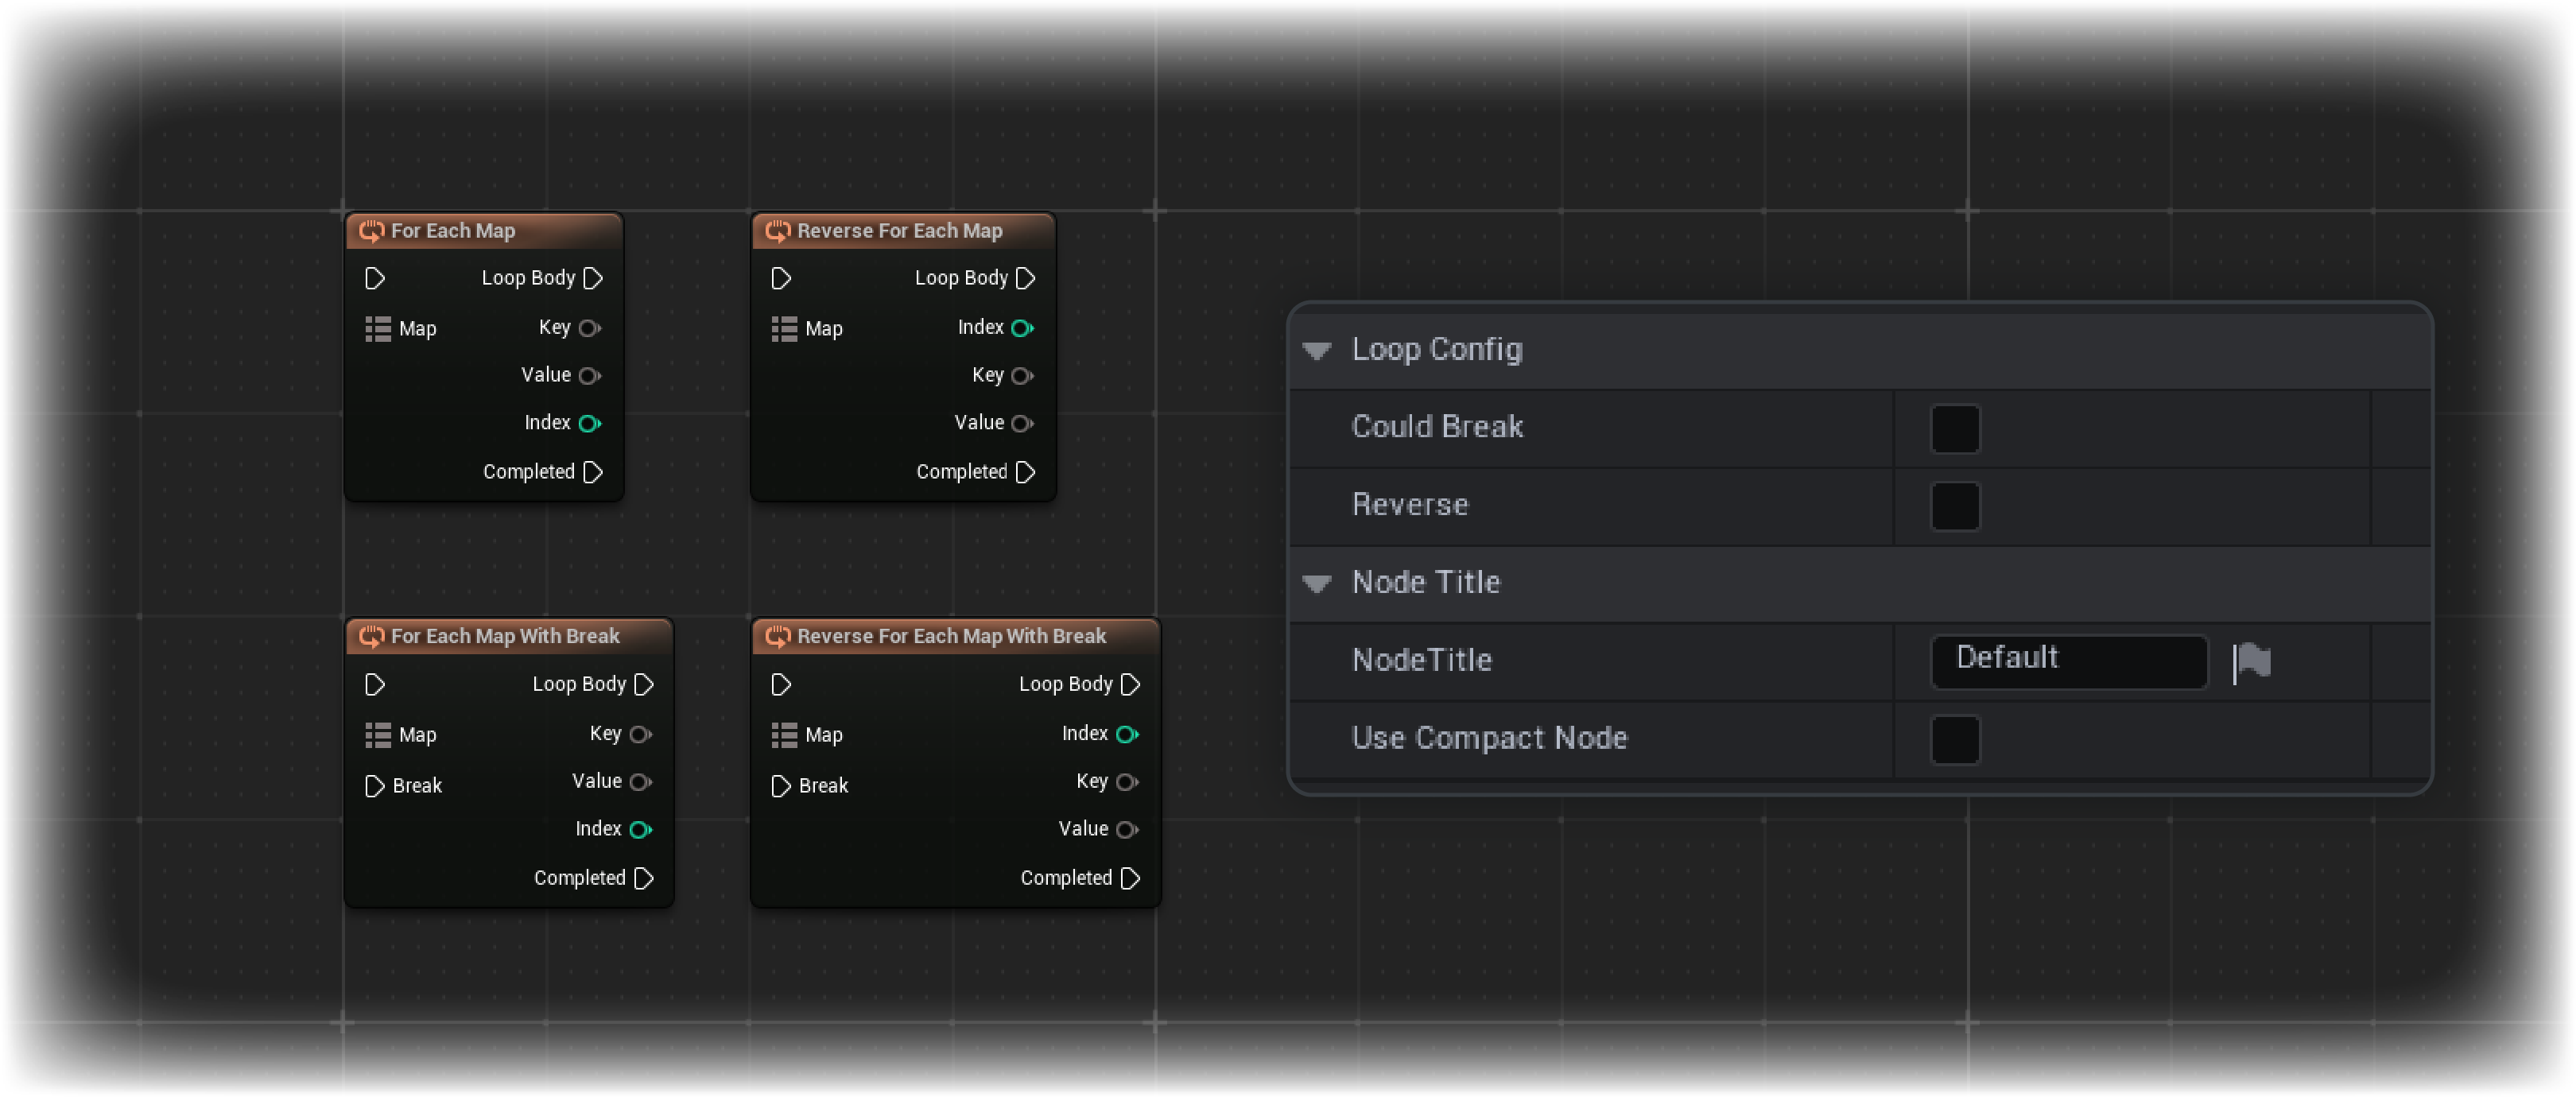Toggle the Use Compact Node checkbox
Screen dimensions: 2576x1097
[1955, 739]
